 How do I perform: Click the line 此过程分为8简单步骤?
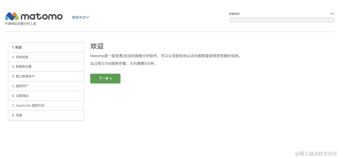click(123, 64)
